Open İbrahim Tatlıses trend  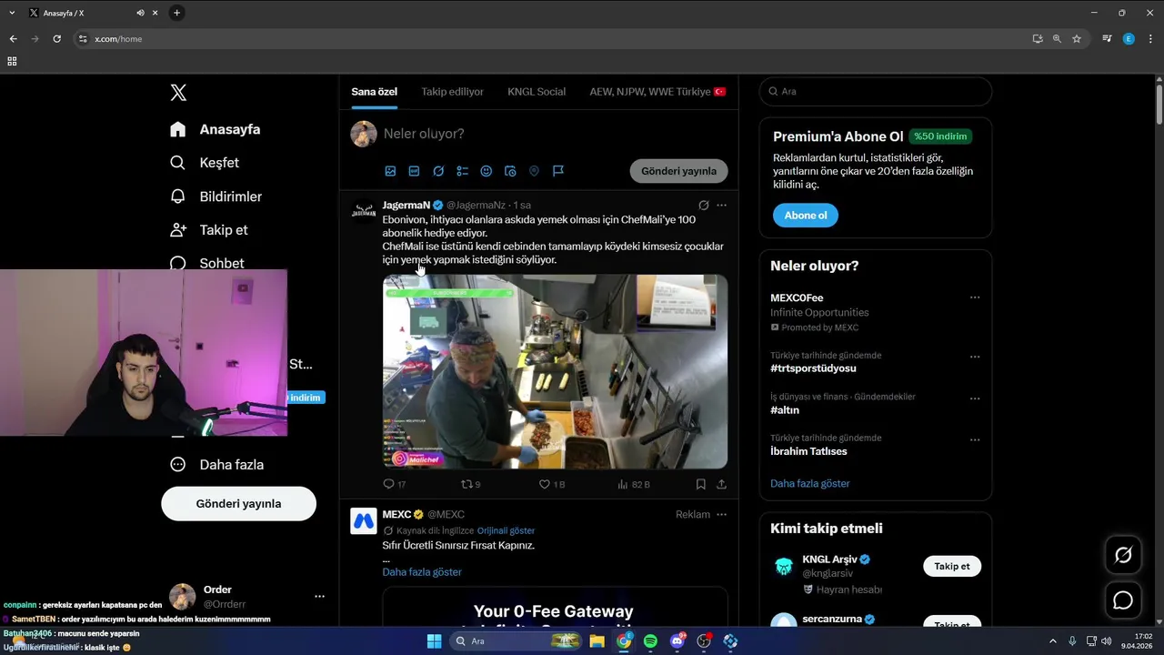point(808,451)
